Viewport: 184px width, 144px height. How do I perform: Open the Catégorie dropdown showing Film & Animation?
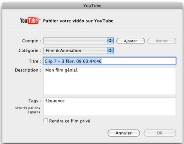(78, 51)
